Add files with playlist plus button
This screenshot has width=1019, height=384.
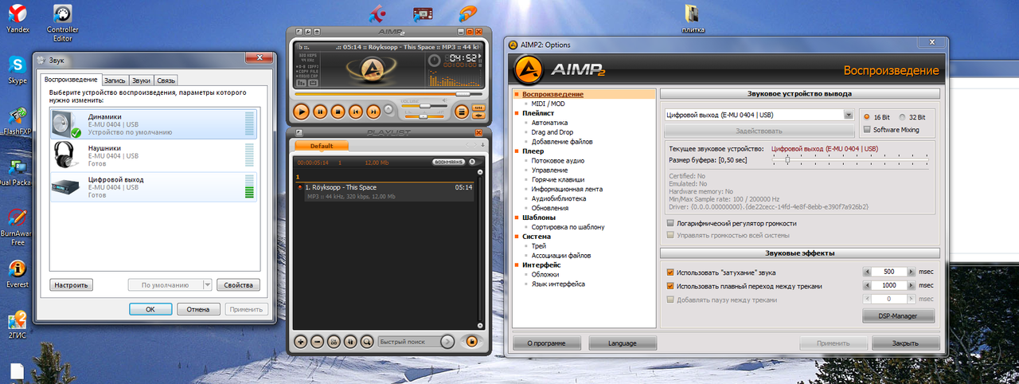(301, 342)
